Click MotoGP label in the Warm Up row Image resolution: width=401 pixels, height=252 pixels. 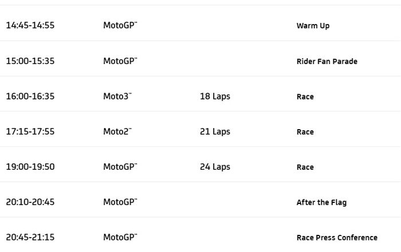120,25
